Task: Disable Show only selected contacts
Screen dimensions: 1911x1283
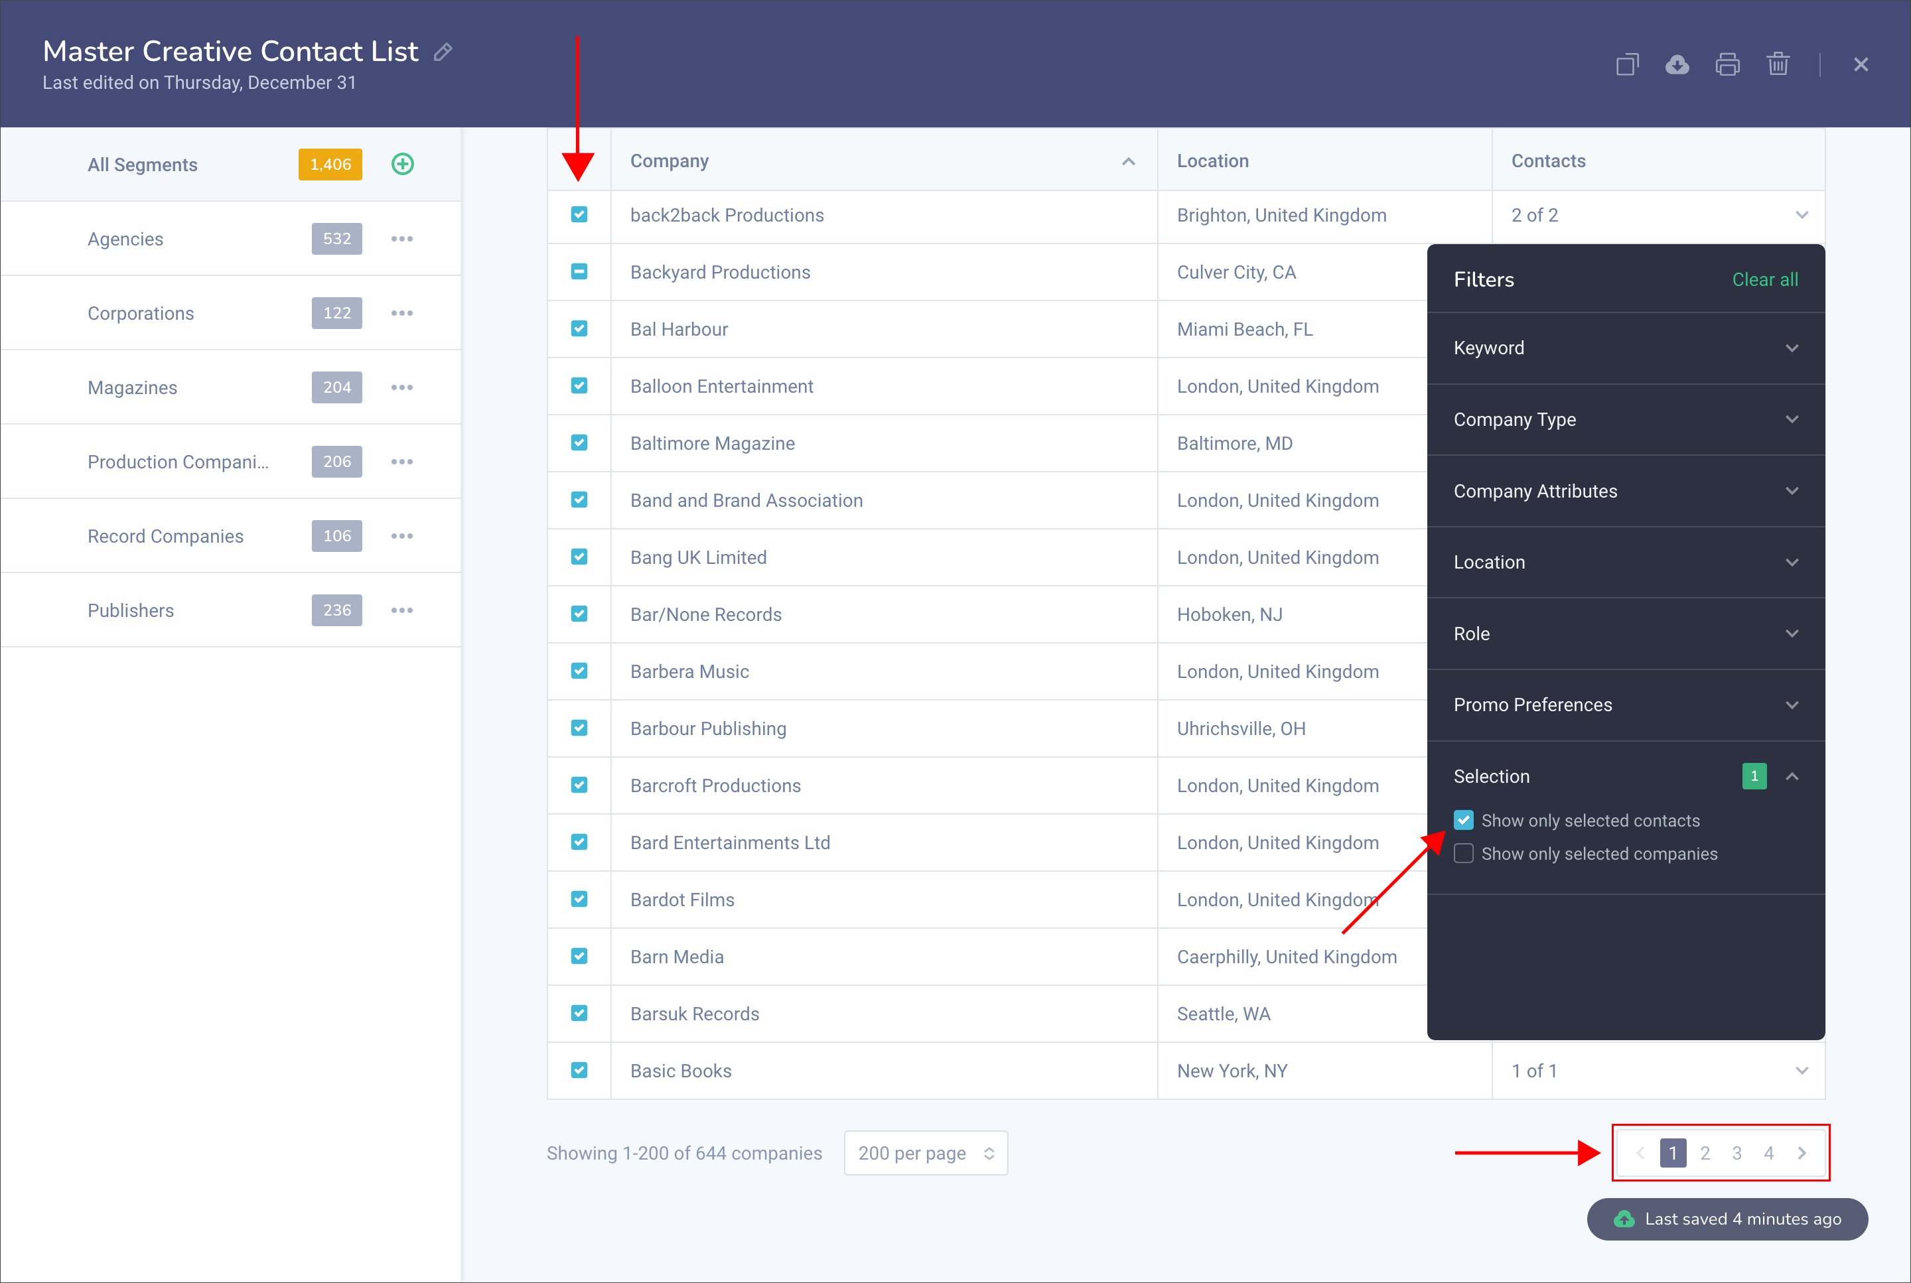Action: [1464, 820]
